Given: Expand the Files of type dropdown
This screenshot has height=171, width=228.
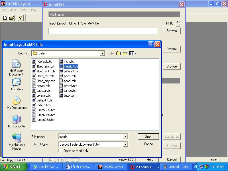Looking at the screenshot, I should [125, 144].
